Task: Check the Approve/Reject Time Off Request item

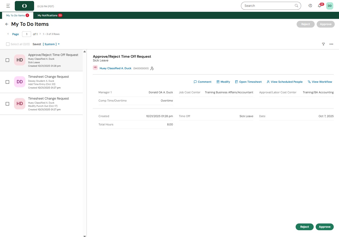Action: coord(8,60)
